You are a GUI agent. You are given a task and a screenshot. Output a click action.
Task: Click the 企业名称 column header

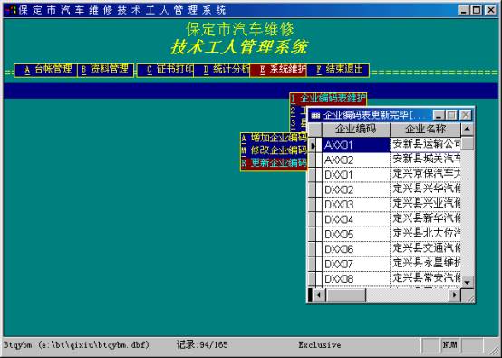(x=425, y=130)
